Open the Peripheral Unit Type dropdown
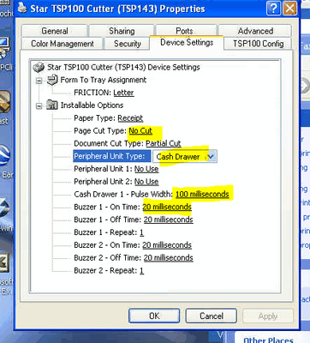 [211, 157]
